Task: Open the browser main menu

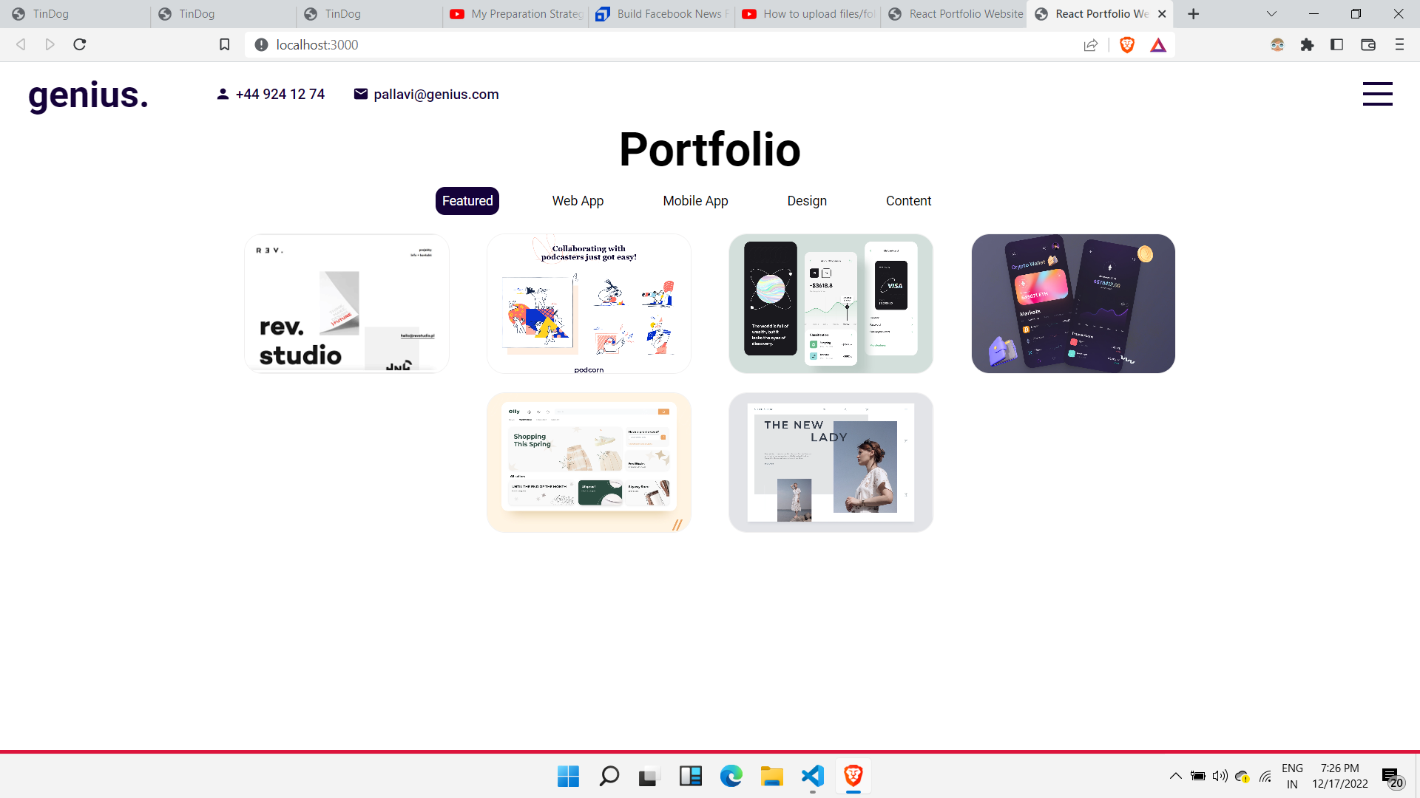Action: click(1399, 45)
